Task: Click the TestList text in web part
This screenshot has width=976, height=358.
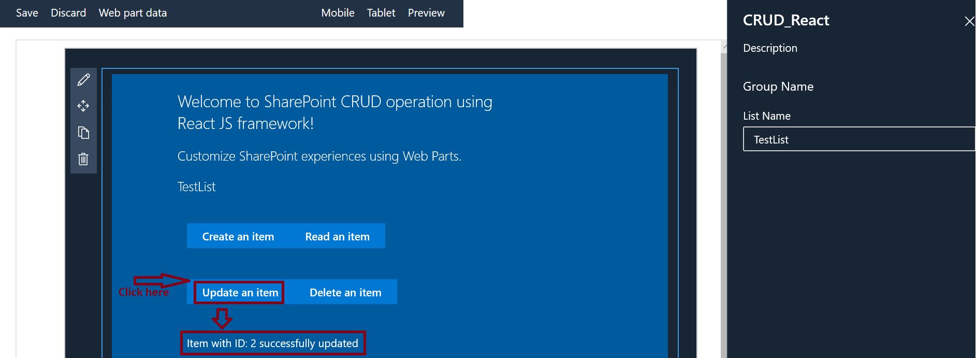Action: (197, 187)
